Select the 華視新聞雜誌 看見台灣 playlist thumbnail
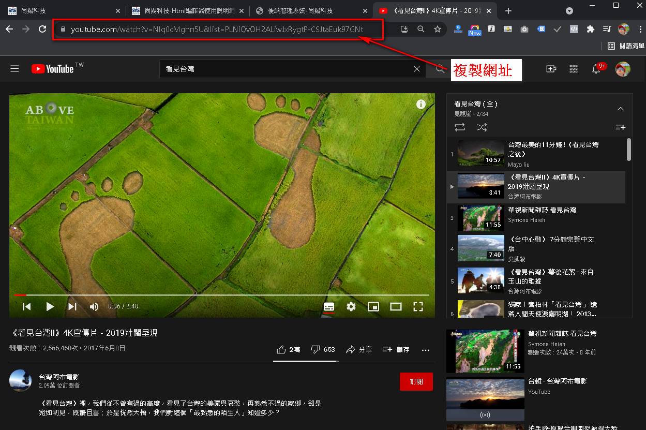This screenshot has height=430, width=646. pos(480,218)
